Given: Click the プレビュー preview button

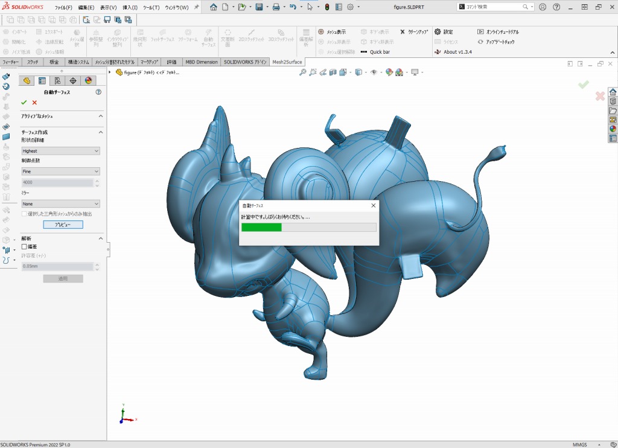Looking at the screenshot, I should pos(63,225).
